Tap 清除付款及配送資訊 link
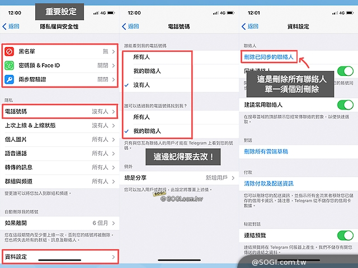Image resolution: width=358 pixels, height=268 pixels. [268, 184]
